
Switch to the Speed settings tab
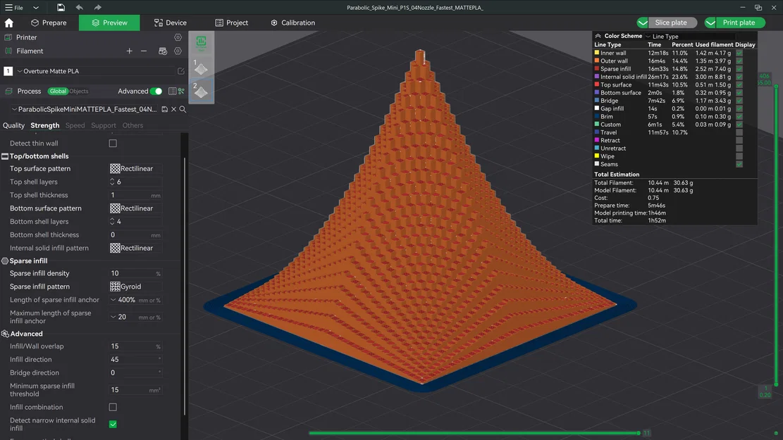point(76,125)
